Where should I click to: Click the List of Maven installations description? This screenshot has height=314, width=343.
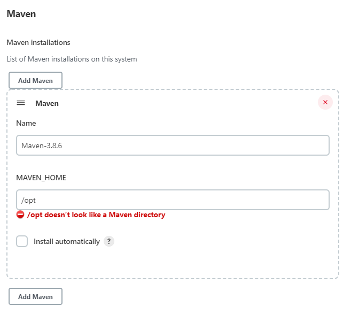point(72,59)
